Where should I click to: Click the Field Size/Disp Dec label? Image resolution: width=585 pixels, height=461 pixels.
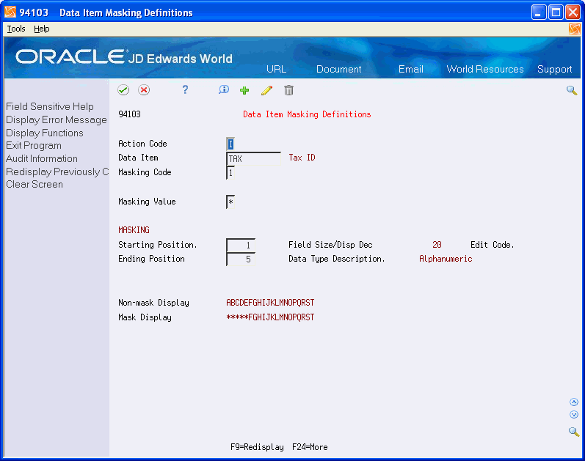(x=330, y=245)
